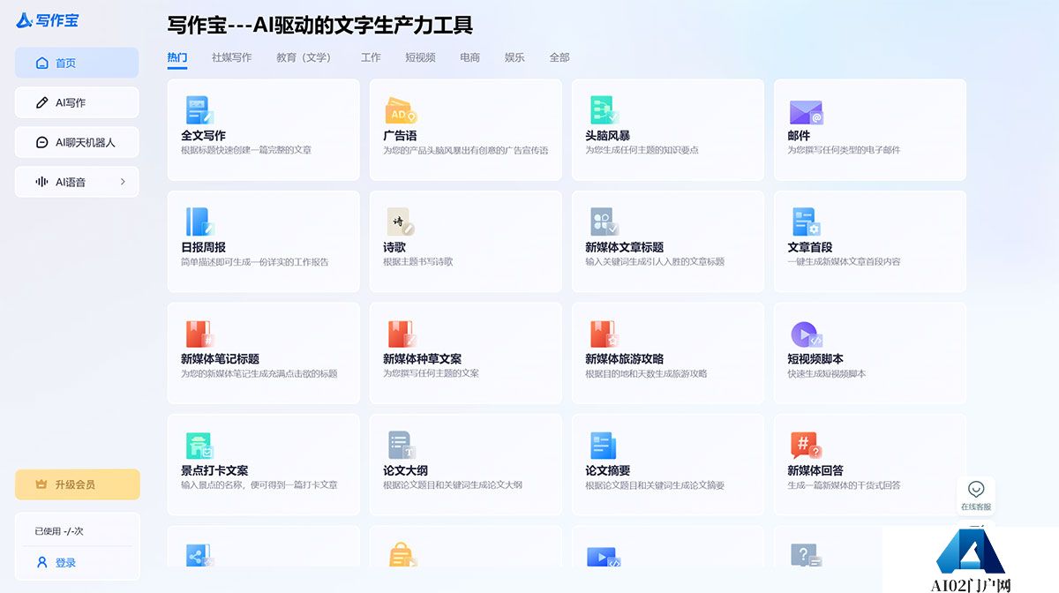Click the 新媒体笔记标题 red book icon

[199, 334]
